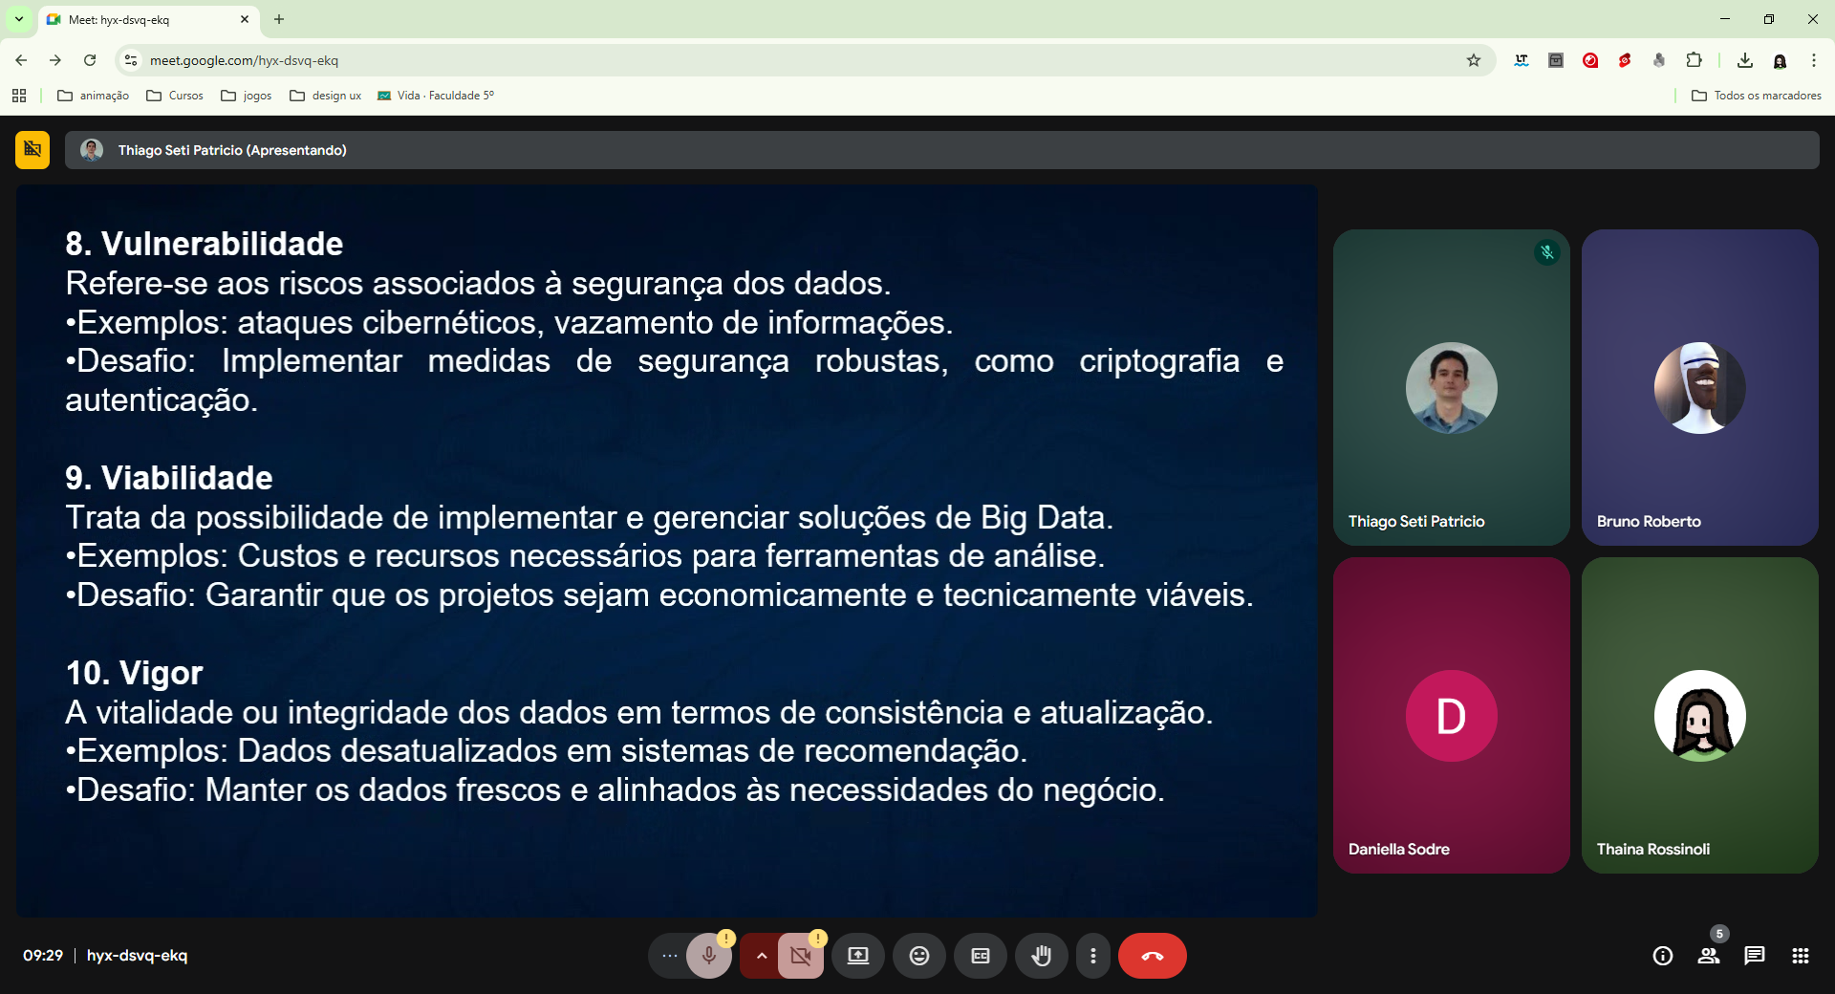Viewport: 1835px width, 994px height.
Task: Click the present screen icon
Action: [858, 956]
